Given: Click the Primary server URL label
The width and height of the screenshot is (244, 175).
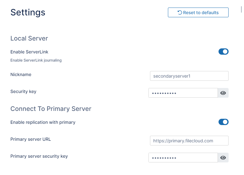Looking at the screenshot, I should coord(30,139).
